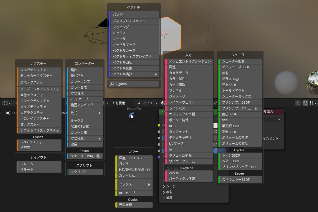The image size is (318, 212).
Task: Choose プリンシプルBSDF from the Shader menu
Action: click(240, 102)
